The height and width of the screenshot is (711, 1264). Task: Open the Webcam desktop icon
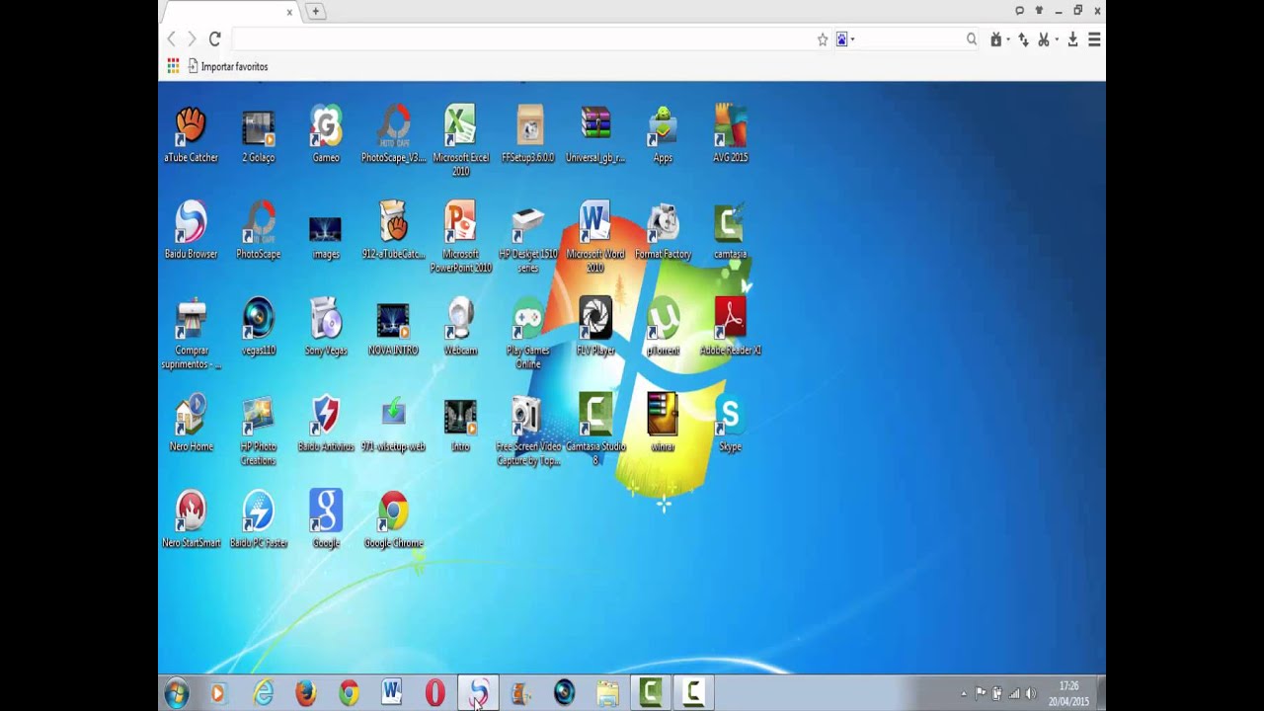tap(460, 327)
